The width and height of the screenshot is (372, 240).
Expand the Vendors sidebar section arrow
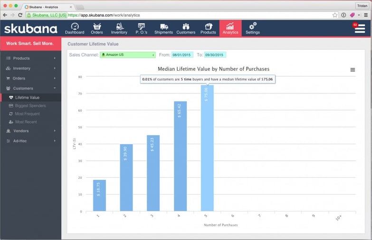coord(55,131)
